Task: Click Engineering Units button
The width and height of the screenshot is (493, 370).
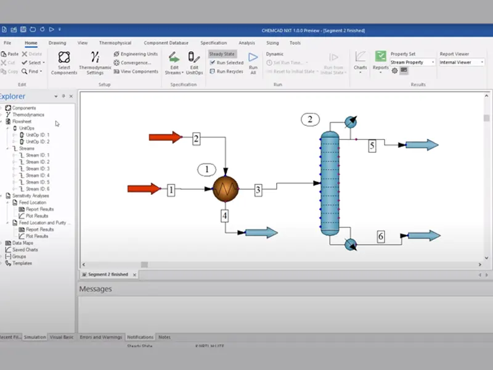Action: (x=136, y=54)
